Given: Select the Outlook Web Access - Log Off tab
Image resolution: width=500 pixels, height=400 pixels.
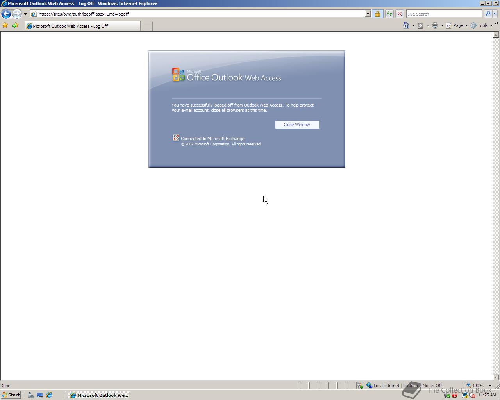Looking at the screenshot, I should point(82,26).
